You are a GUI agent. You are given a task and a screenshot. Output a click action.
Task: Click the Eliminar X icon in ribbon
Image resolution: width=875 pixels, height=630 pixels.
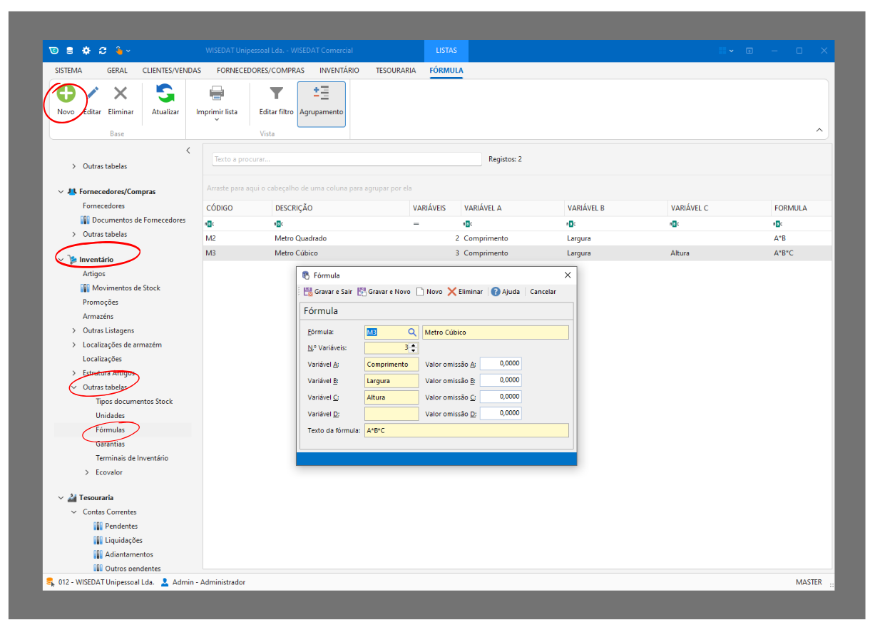click(121, 93)
